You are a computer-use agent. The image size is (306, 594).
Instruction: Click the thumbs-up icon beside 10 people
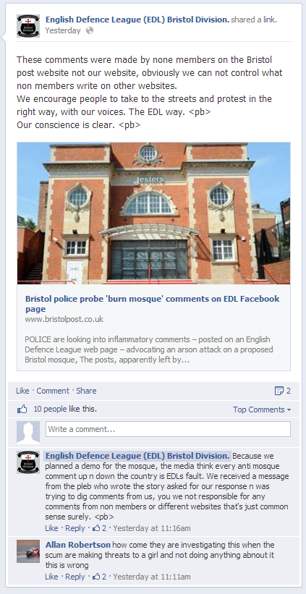point(22,409)
